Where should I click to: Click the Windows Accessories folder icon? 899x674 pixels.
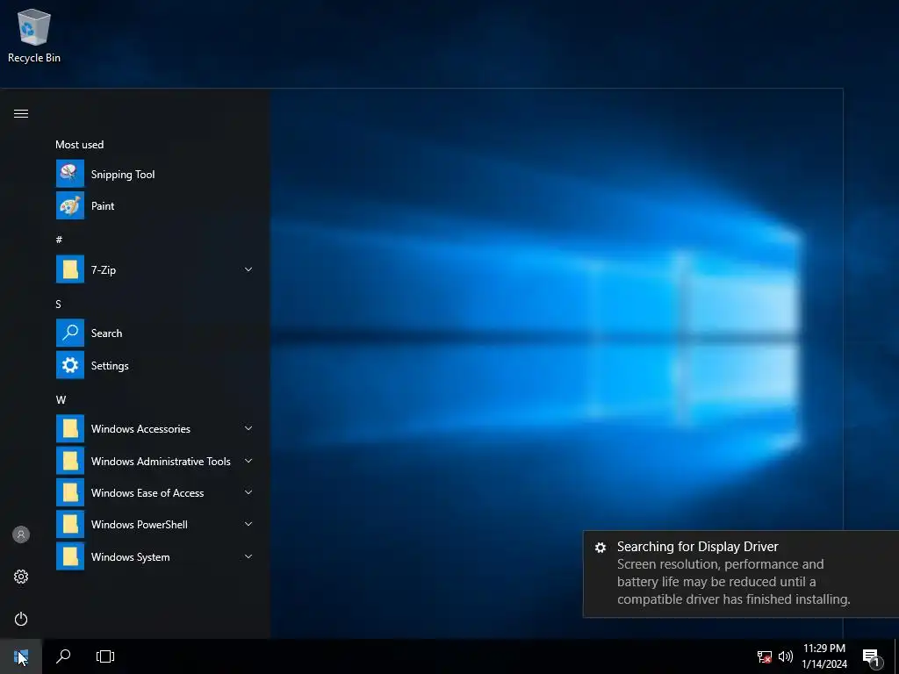(x=70, y=428)
